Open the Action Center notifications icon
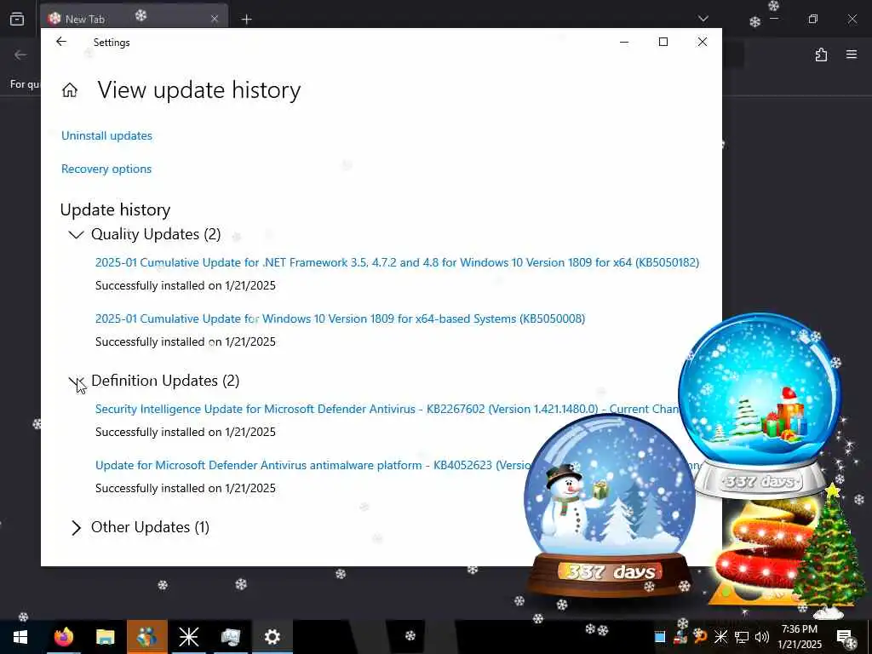872x654 pixels. pos(844,637)
